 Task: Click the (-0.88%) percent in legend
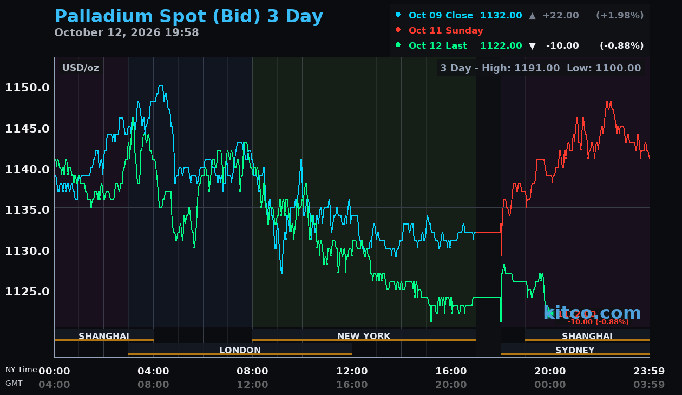621,45
